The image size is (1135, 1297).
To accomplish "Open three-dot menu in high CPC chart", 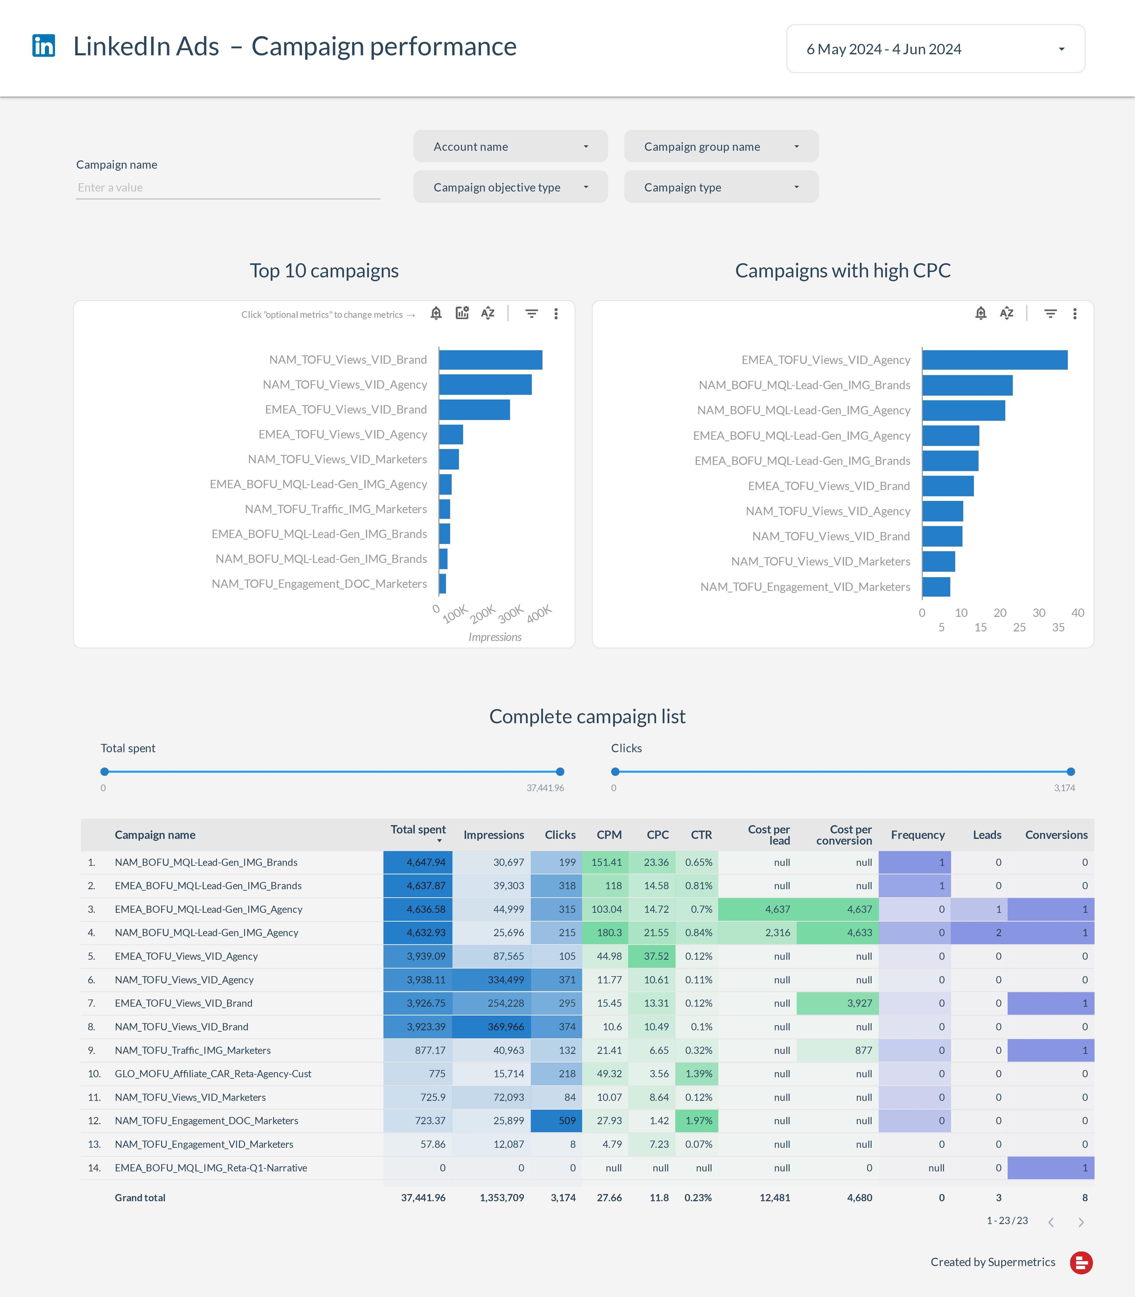I will coord(1074,314).
